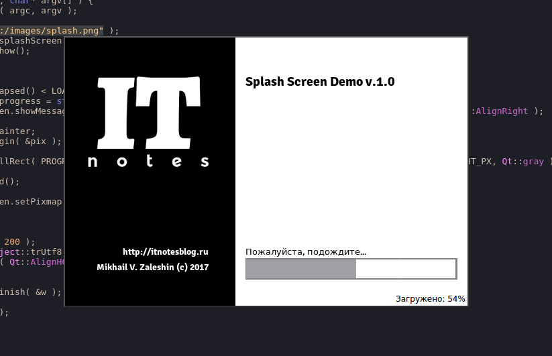Viewport: 552px width, 356px height.
Task: Click the "Загружено: 54%" status text
Action: (x=430, y=298)
